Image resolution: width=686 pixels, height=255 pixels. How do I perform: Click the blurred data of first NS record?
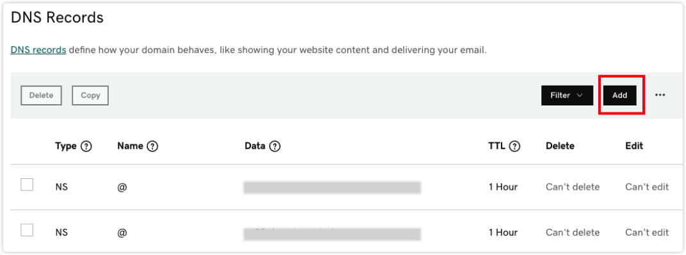click(332, 187)
